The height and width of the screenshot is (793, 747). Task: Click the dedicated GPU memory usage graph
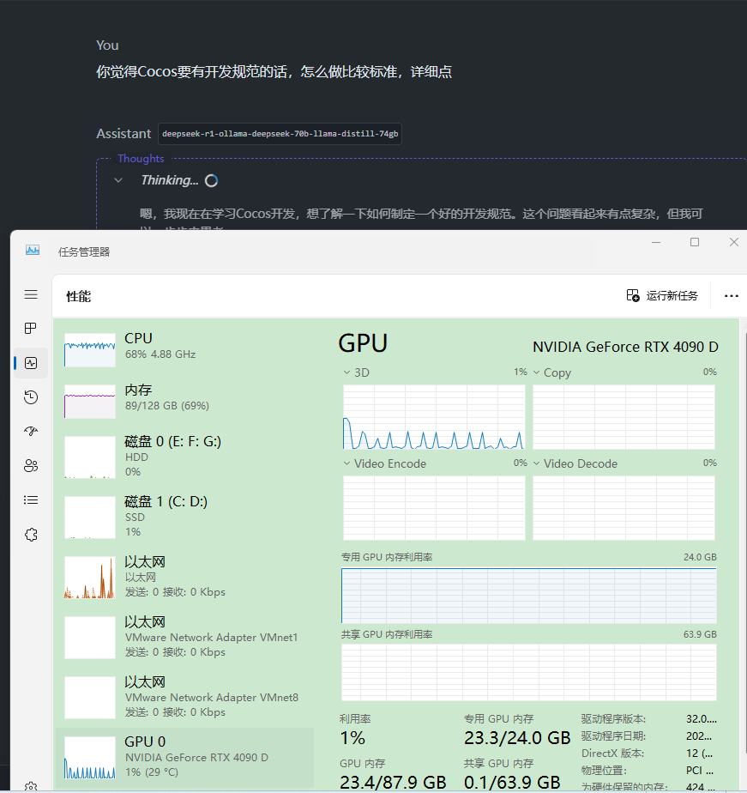point(528,596)
